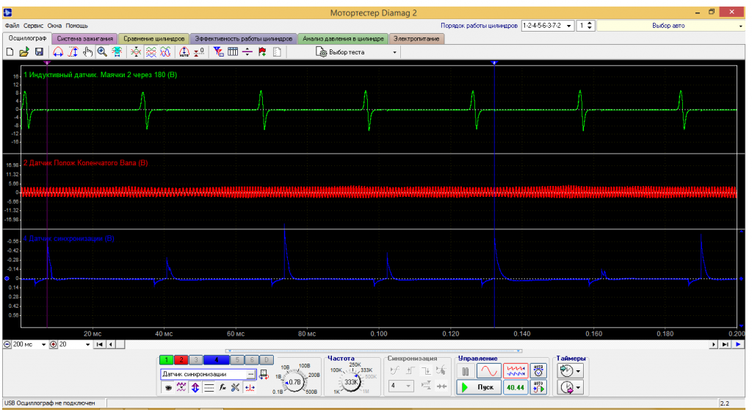Select the red sine wave mode button
Screen dimensions: 752x410
coord(489,371)
